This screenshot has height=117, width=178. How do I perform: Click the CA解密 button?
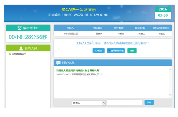[x=98, y=51]
